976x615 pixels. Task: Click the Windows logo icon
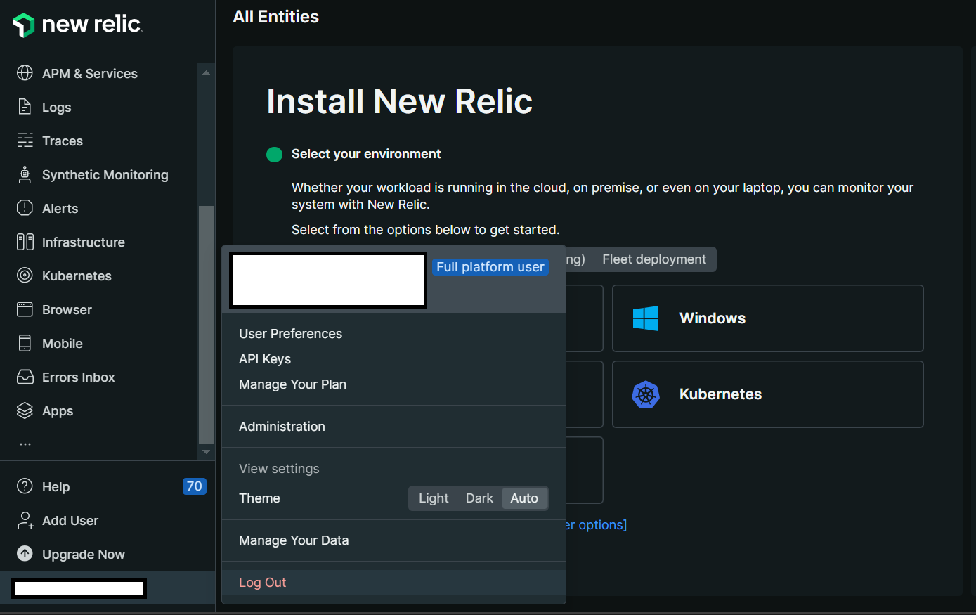pos(646,318)
